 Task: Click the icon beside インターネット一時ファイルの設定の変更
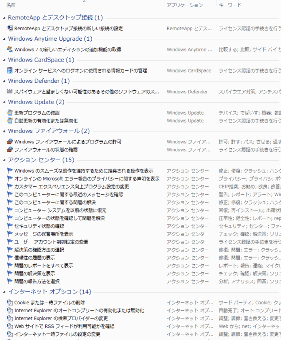[10, 334]
